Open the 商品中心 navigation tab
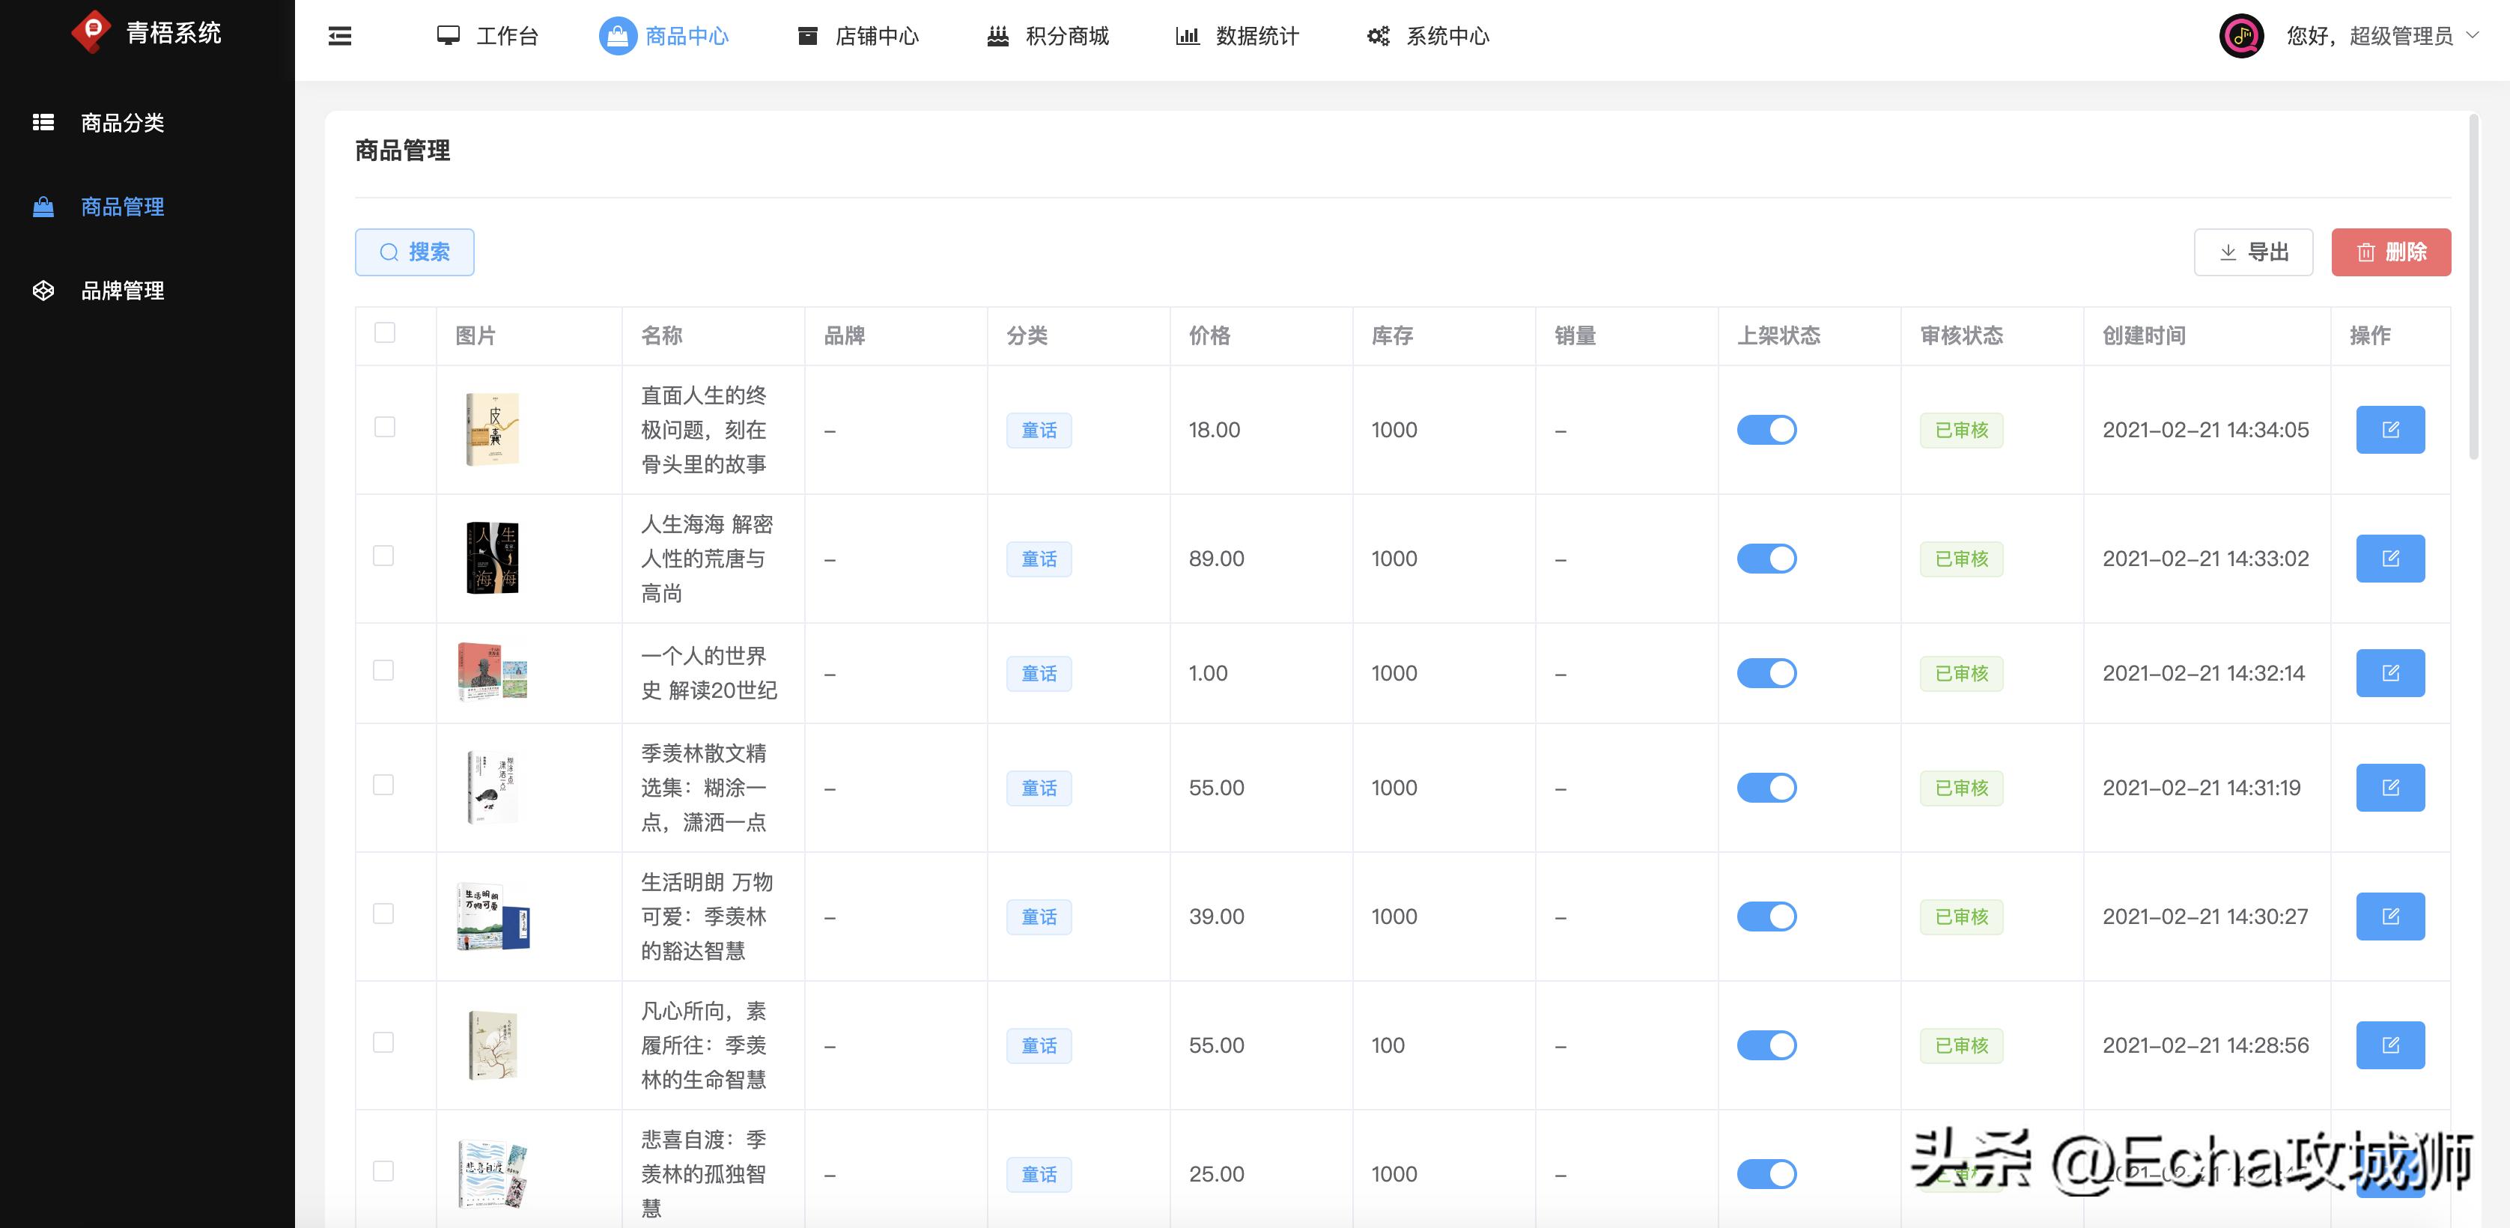 [x=685, y=34]
